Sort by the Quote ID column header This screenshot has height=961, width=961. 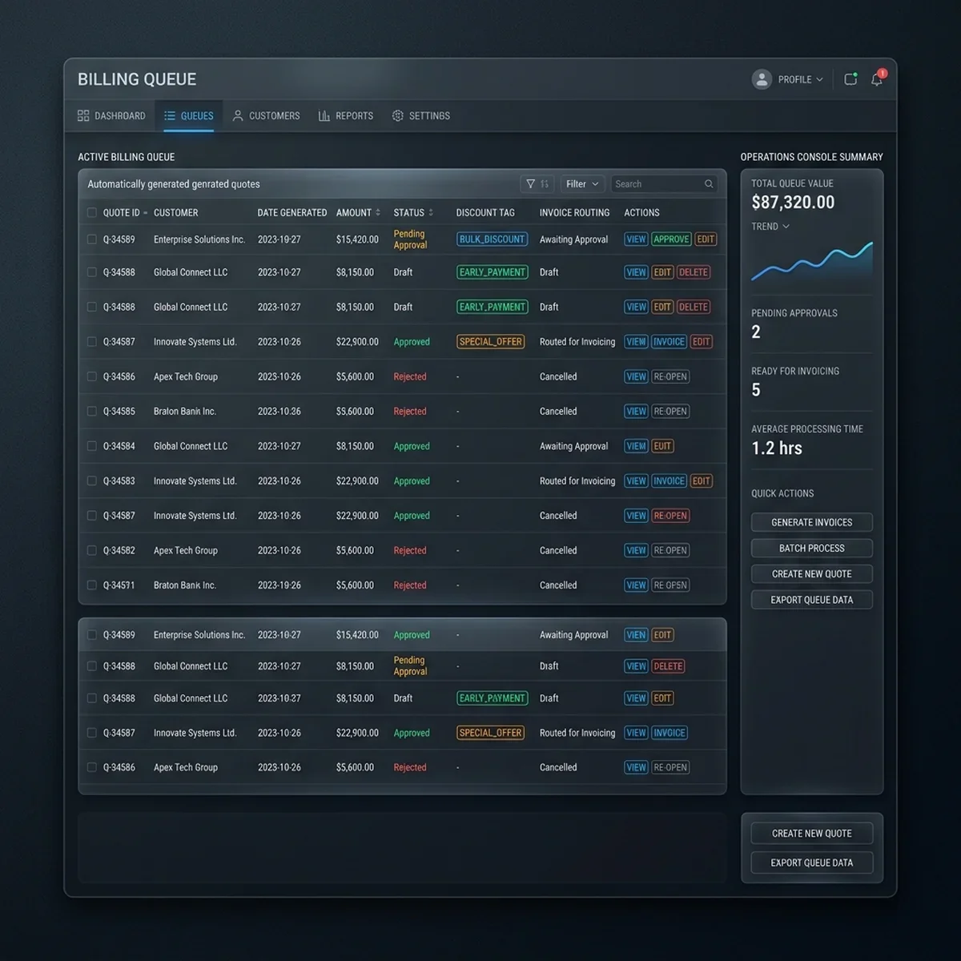point(125,213)
